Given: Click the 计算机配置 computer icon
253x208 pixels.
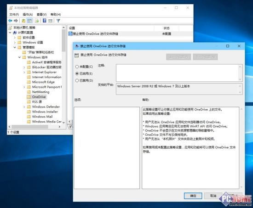Looking at the screenshot, I should [15, 33].
